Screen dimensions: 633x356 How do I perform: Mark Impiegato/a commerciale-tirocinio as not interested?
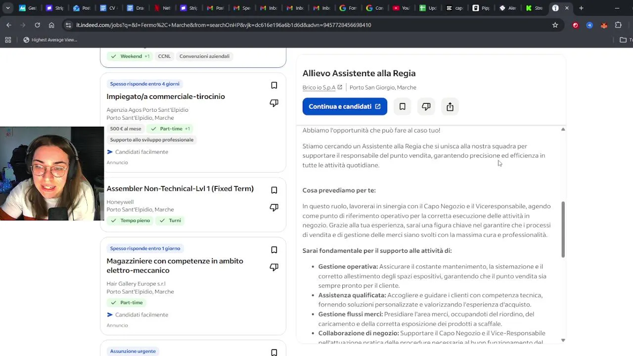[274, 103]
